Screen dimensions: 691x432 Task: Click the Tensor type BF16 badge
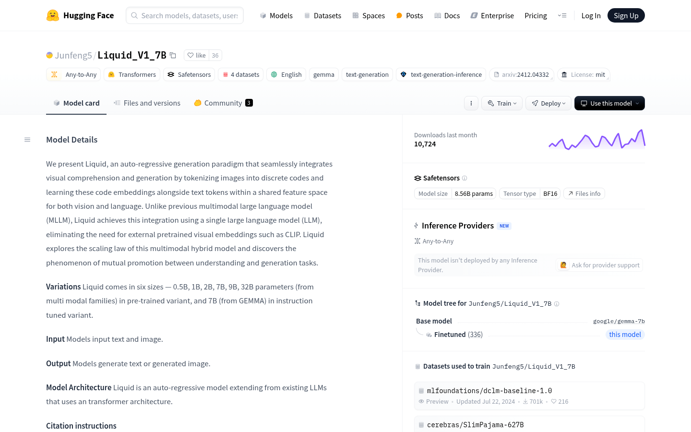click(530, 193)
